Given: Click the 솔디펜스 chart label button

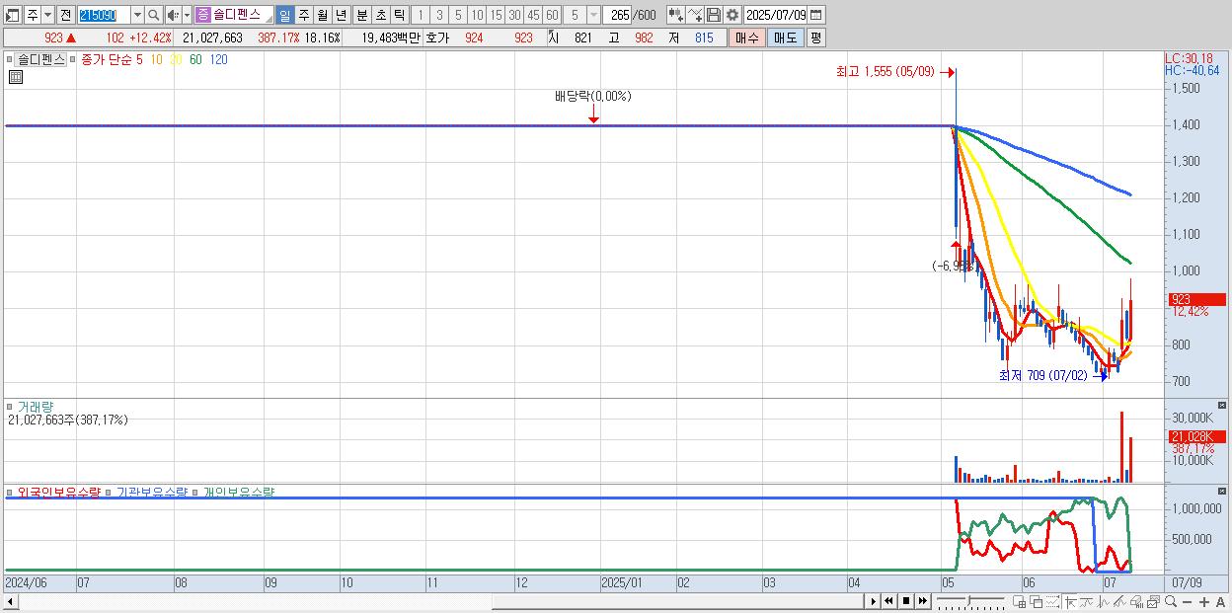Looking at the screenshot, I should click(x=40, y=59).
